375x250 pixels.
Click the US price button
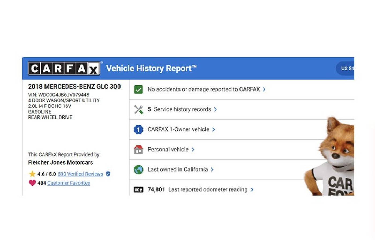345,68
